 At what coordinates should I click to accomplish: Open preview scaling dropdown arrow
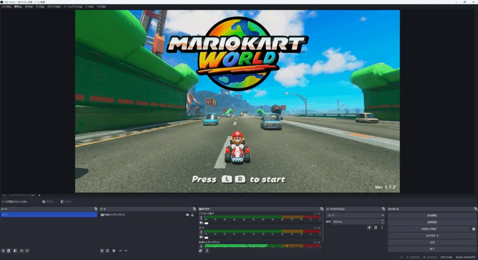click(39, 196)
